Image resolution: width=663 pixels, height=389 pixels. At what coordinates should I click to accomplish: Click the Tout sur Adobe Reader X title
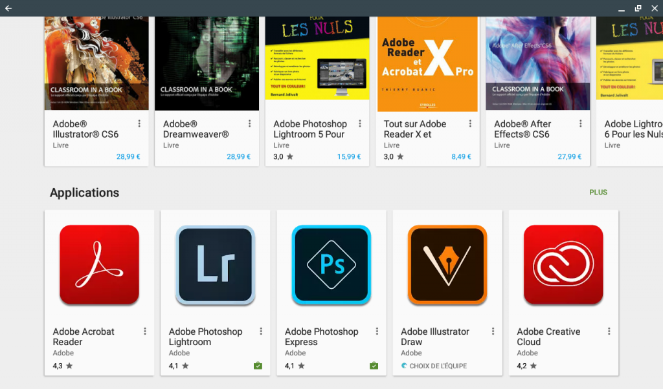click(x=415, y=129)
